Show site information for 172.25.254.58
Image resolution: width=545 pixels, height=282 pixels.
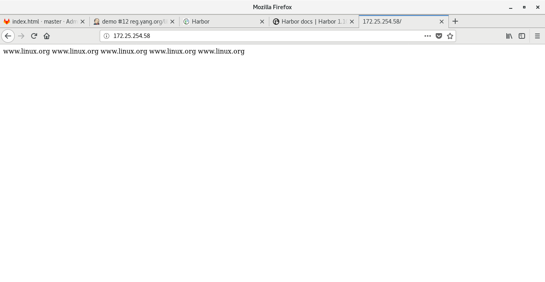[x=107, y=36]
